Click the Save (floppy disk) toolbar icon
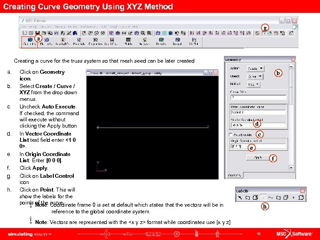Screen dimensions: 320x240 coord(37,33)
